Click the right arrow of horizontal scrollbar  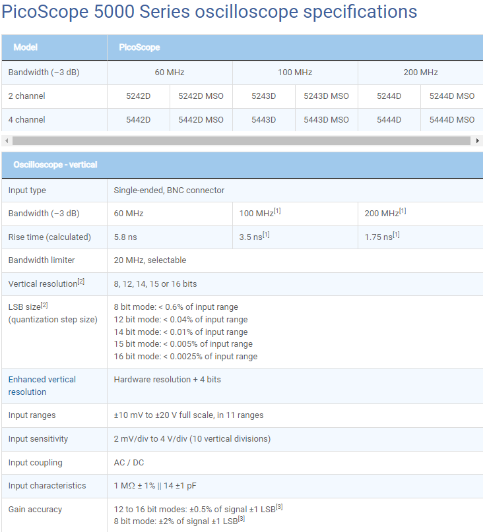(478, 140)
